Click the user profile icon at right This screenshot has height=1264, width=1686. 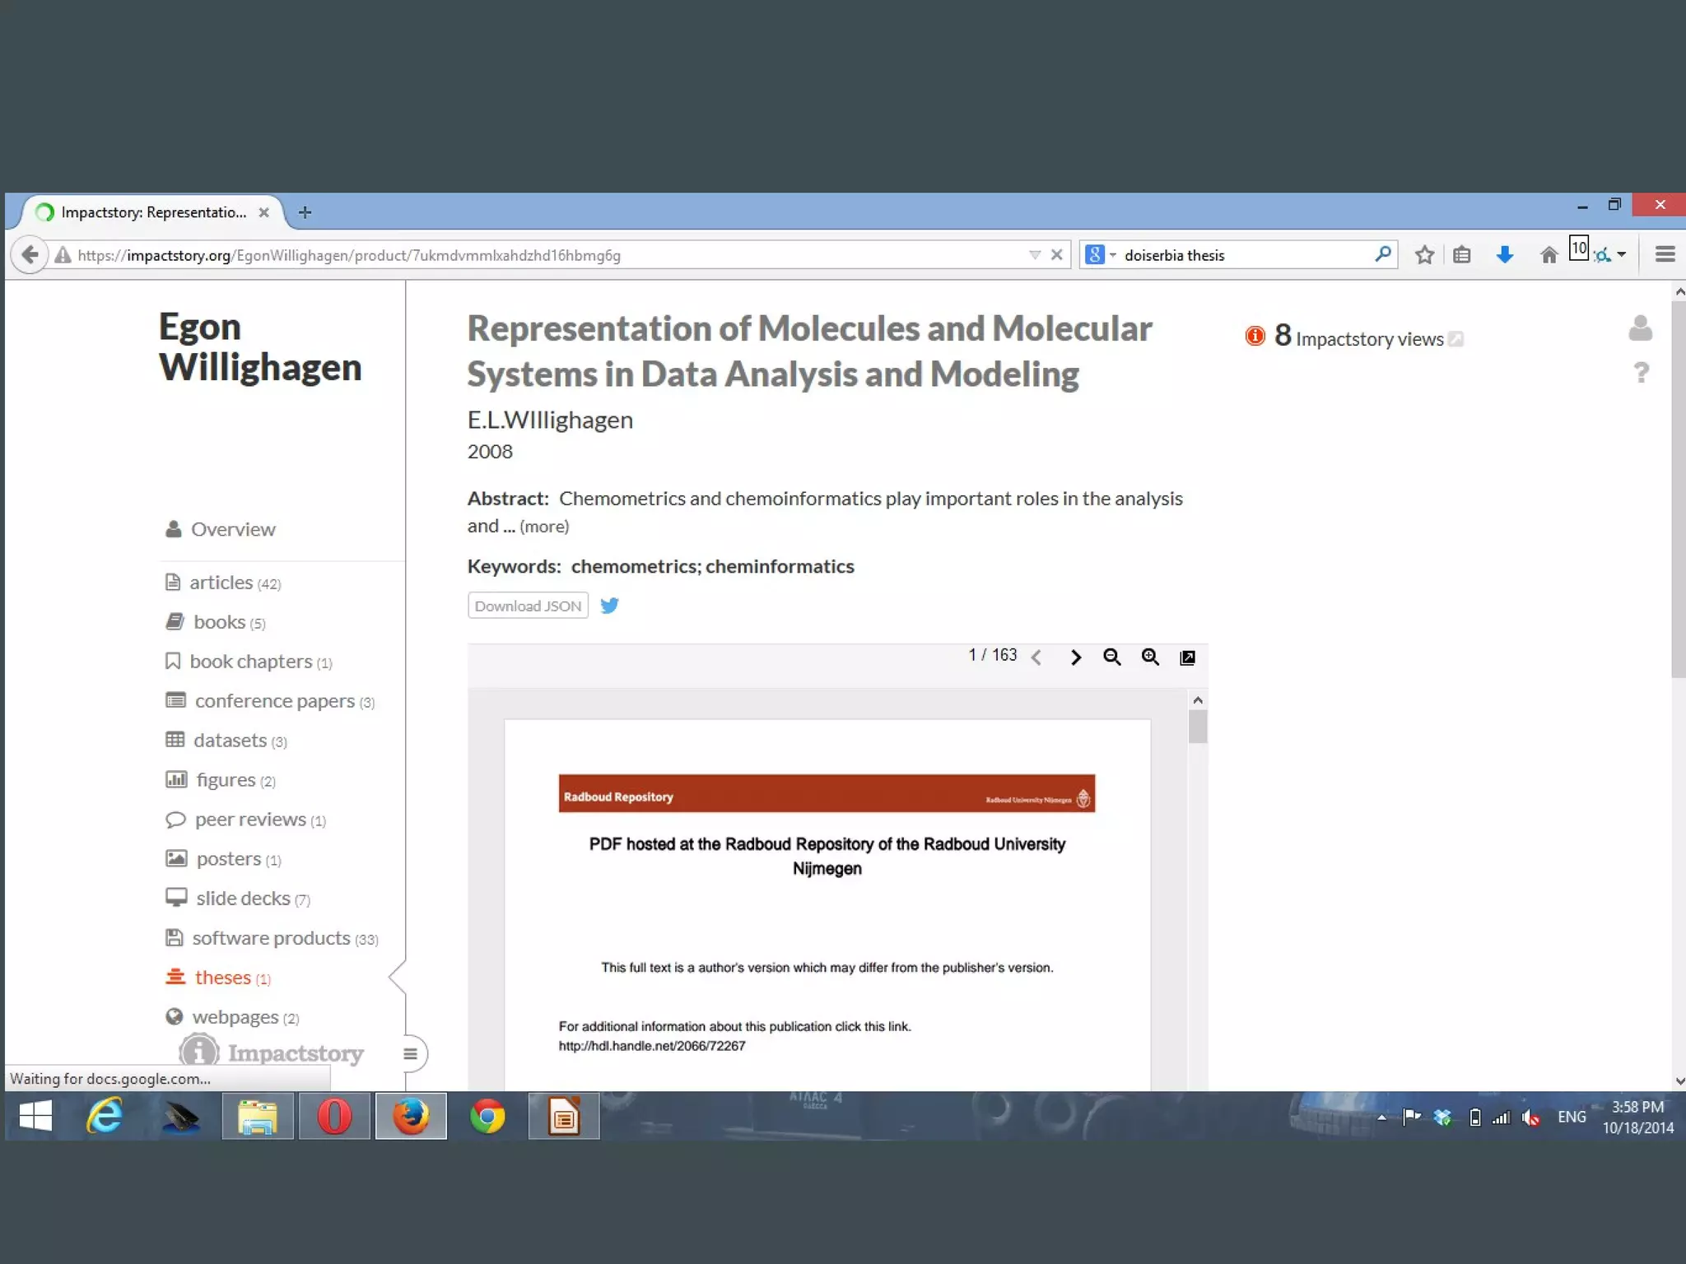(1640, 328)
